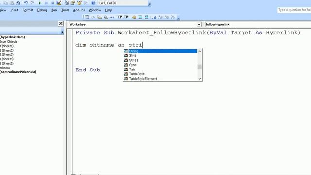Image resolution: width=311 pixels, height=175 pixels.
Task: Click the Parameter Info icon
Action: click(106, 17)
